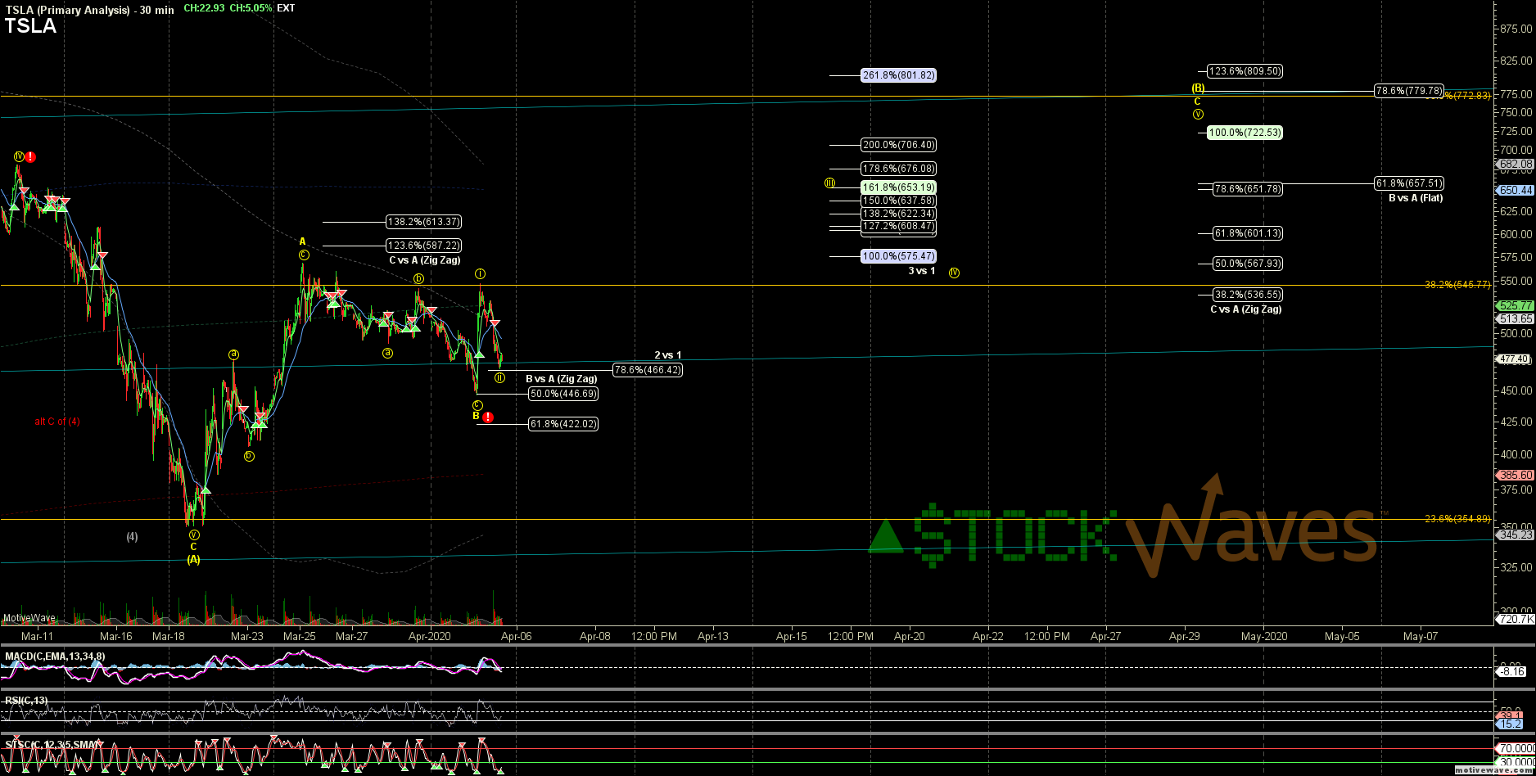Click the STSC(C,12,3,5,SMA) indicator title
Viewport: 1536px width, 776px height.
[x=54, y=745]
